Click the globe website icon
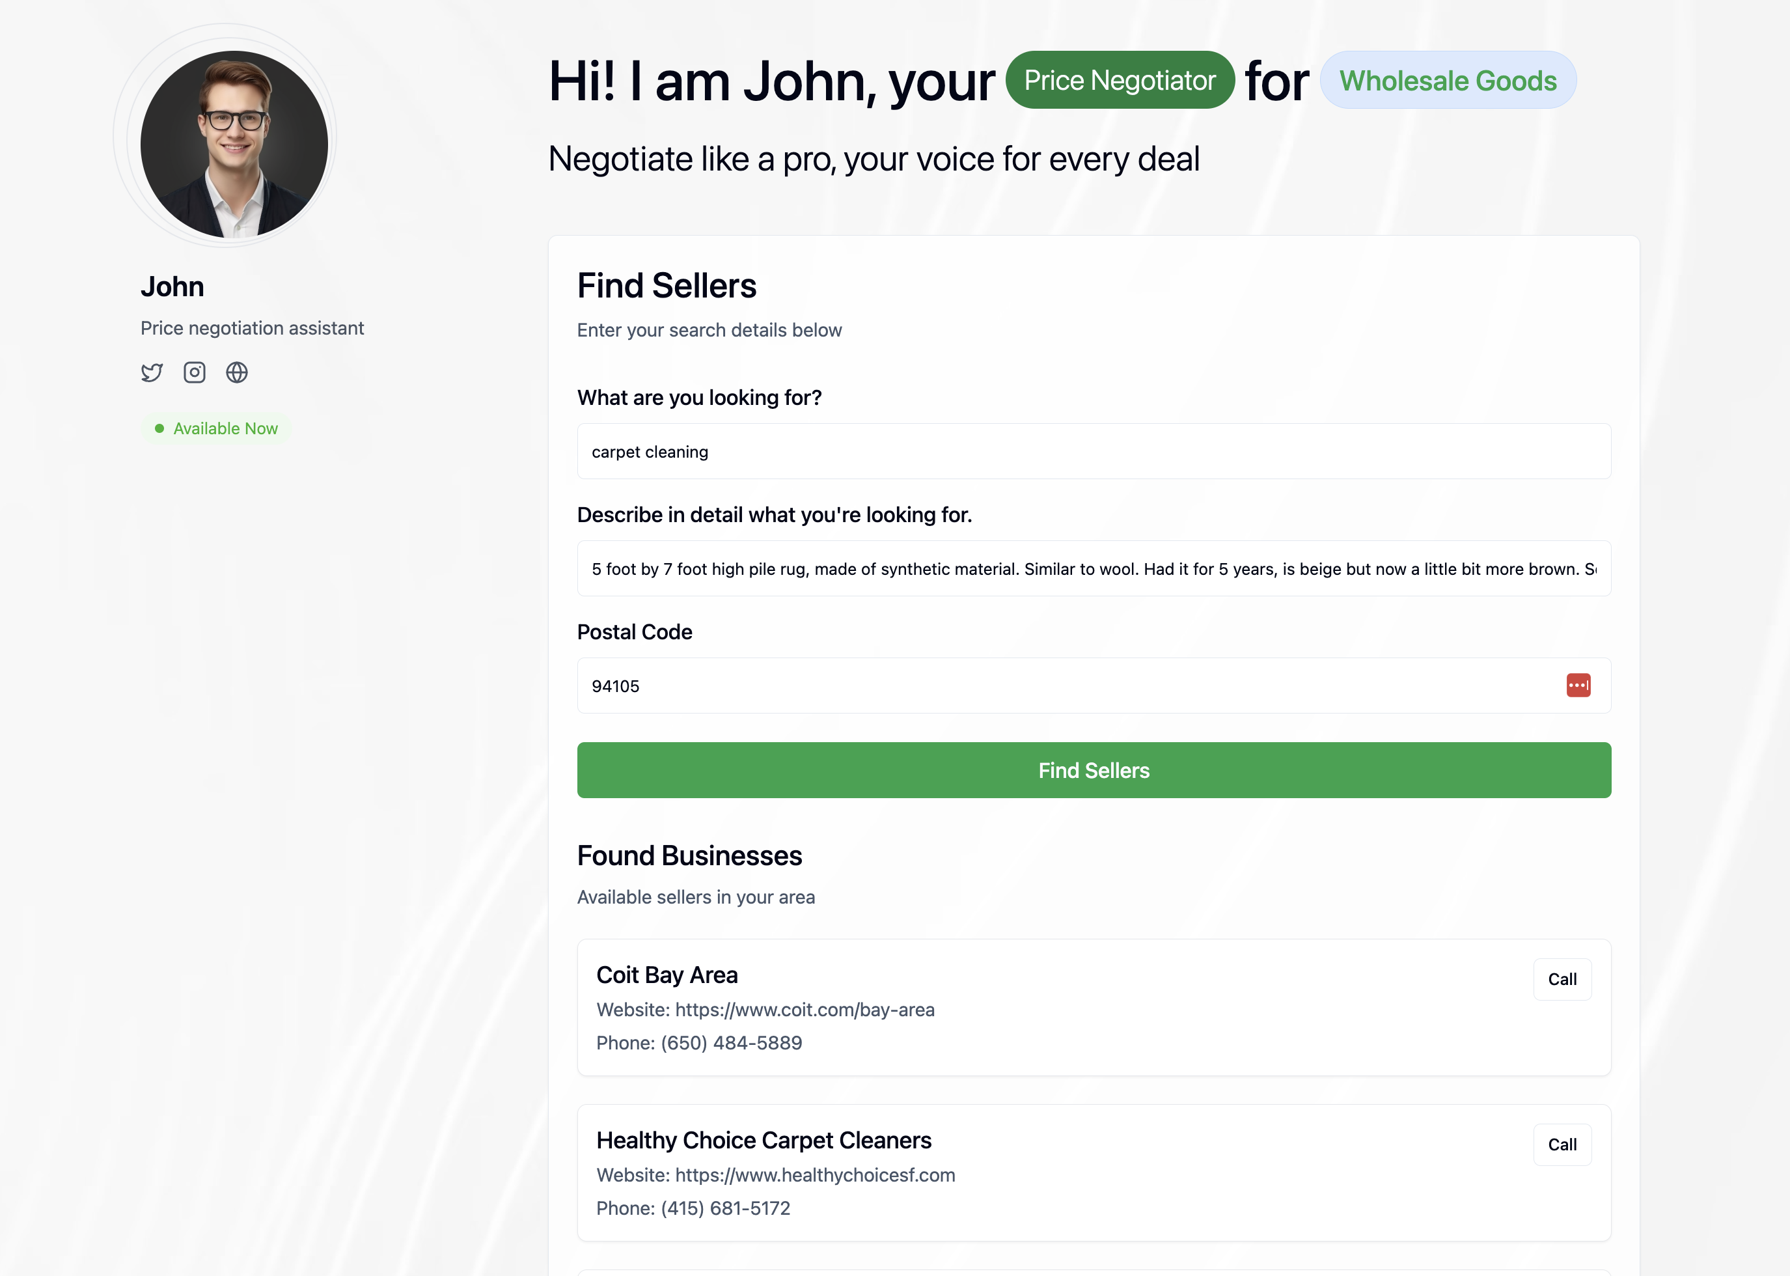Image resolution: width=1790 pixels, height=1276 pixels. 236,372
